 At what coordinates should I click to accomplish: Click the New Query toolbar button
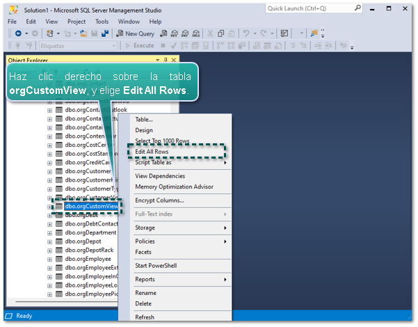pos(135,33)
